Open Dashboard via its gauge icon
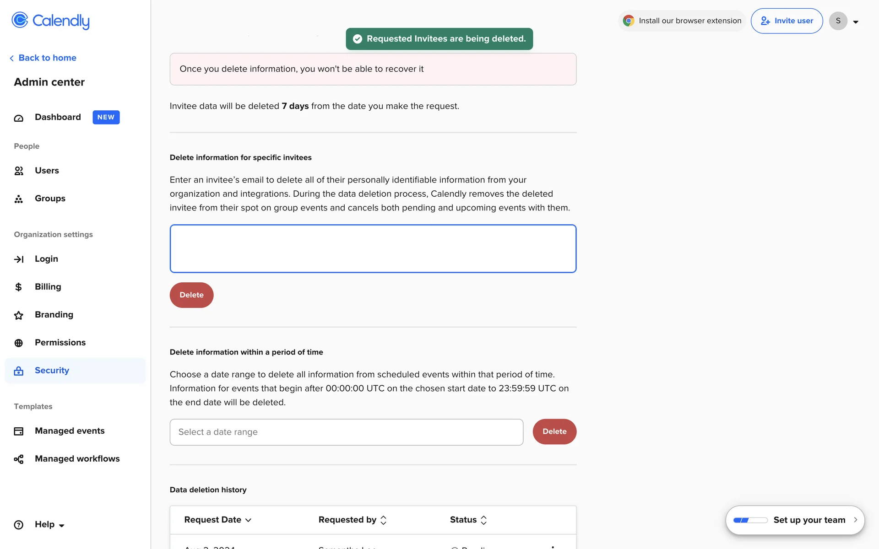Screen dimensions: 879x549 click(19, 118)
